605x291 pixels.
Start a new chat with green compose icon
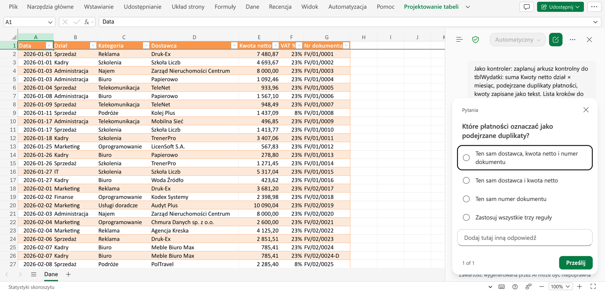point(555,40)
